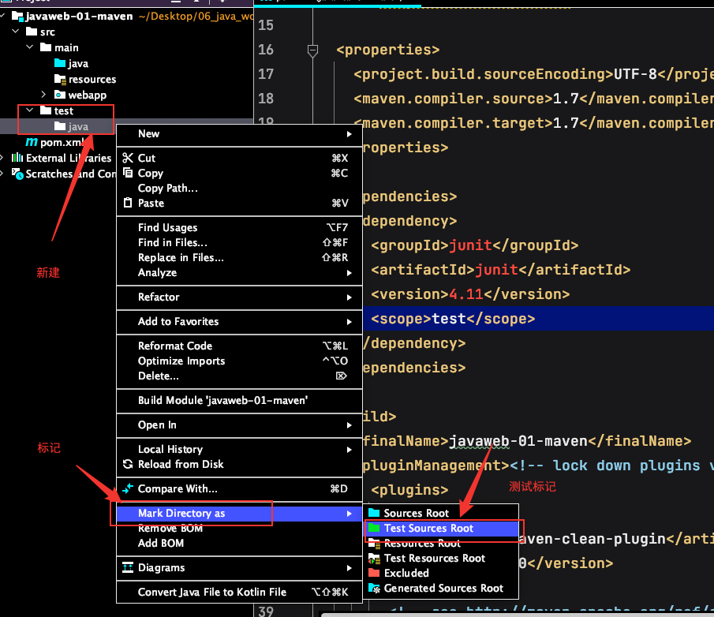Click the Test Resources Root folder icon
This screenshot has width=714, height=617.
[374, 558]
